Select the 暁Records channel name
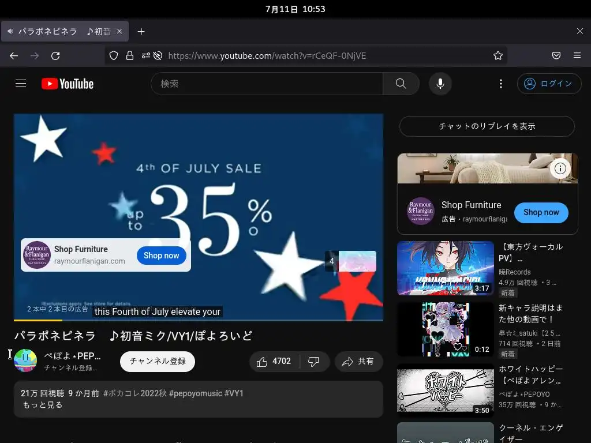 point(514,272)
